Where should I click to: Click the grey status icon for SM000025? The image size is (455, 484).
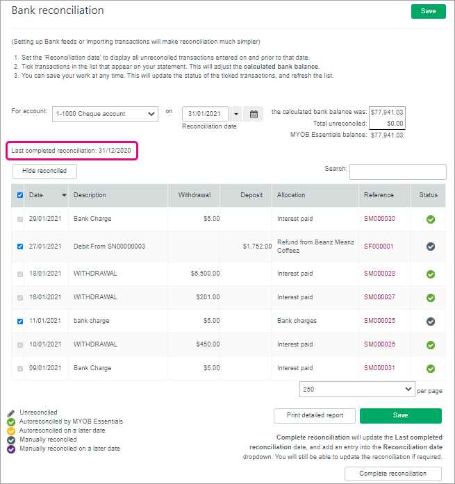[x=430, y=321]
